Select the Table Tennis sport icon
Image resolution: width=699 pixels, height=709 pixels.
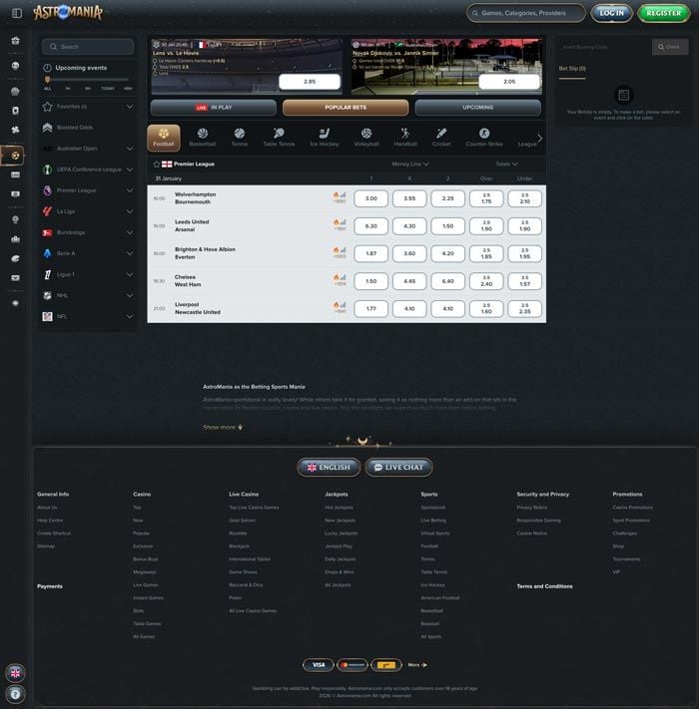tap(279, 137)
